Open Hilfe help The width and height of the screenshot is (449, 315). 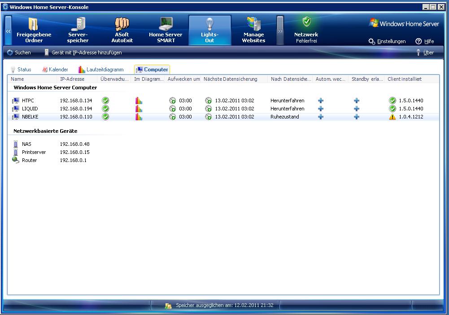(x=425, y=41)
